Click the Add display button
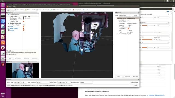Screen dimensions: 175x98 (10, 59)
